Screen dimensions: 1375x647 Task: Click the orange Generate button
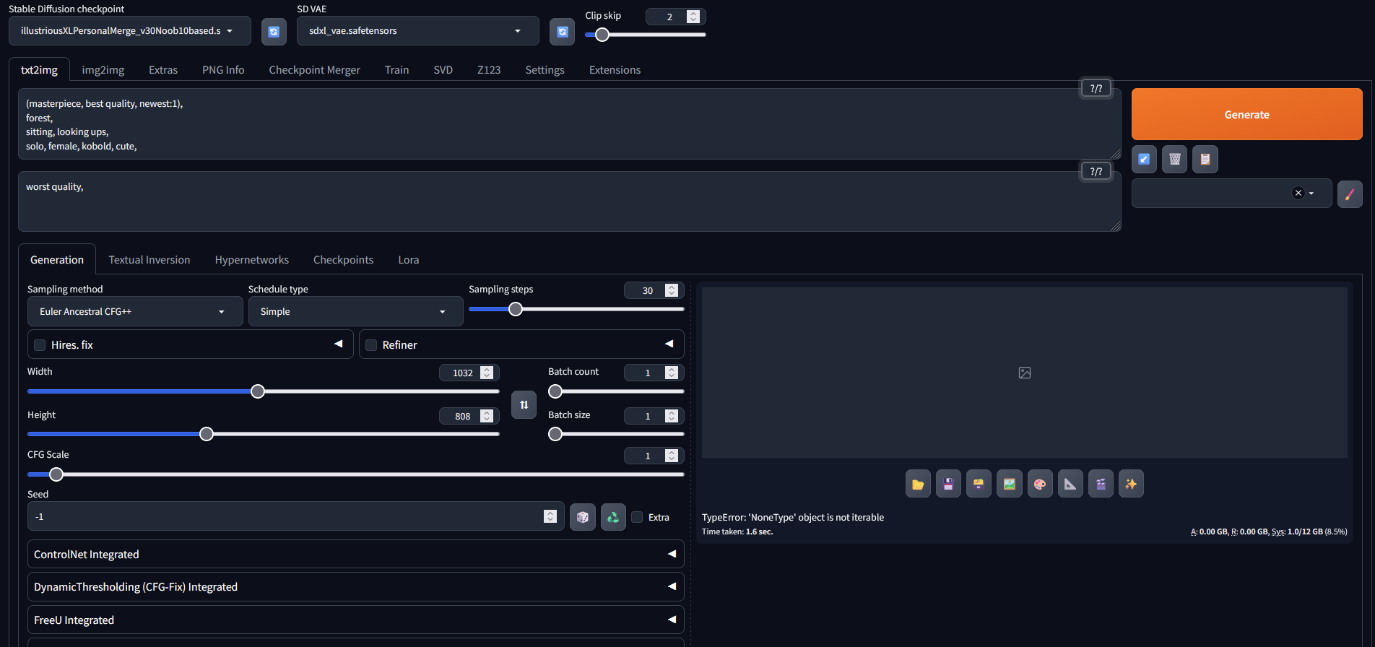[x=1246, y=114]
